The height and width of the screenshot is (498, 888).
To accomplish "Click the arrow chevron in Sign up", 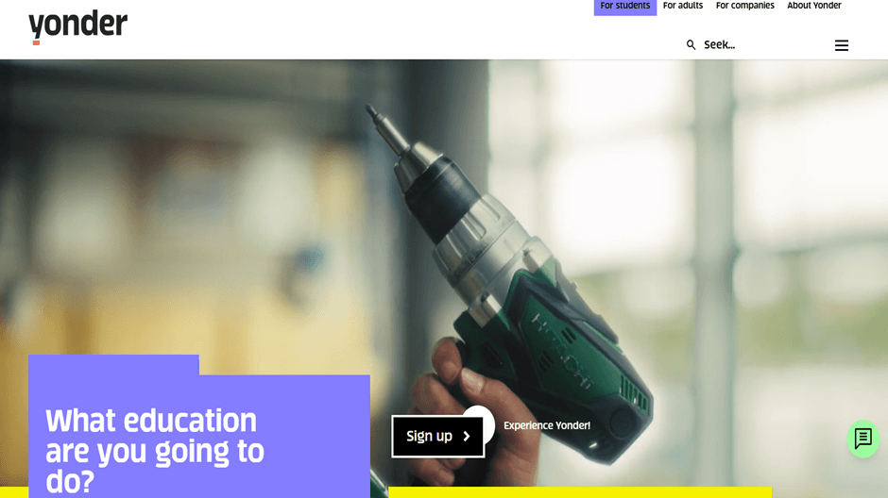I will point(467,437).
